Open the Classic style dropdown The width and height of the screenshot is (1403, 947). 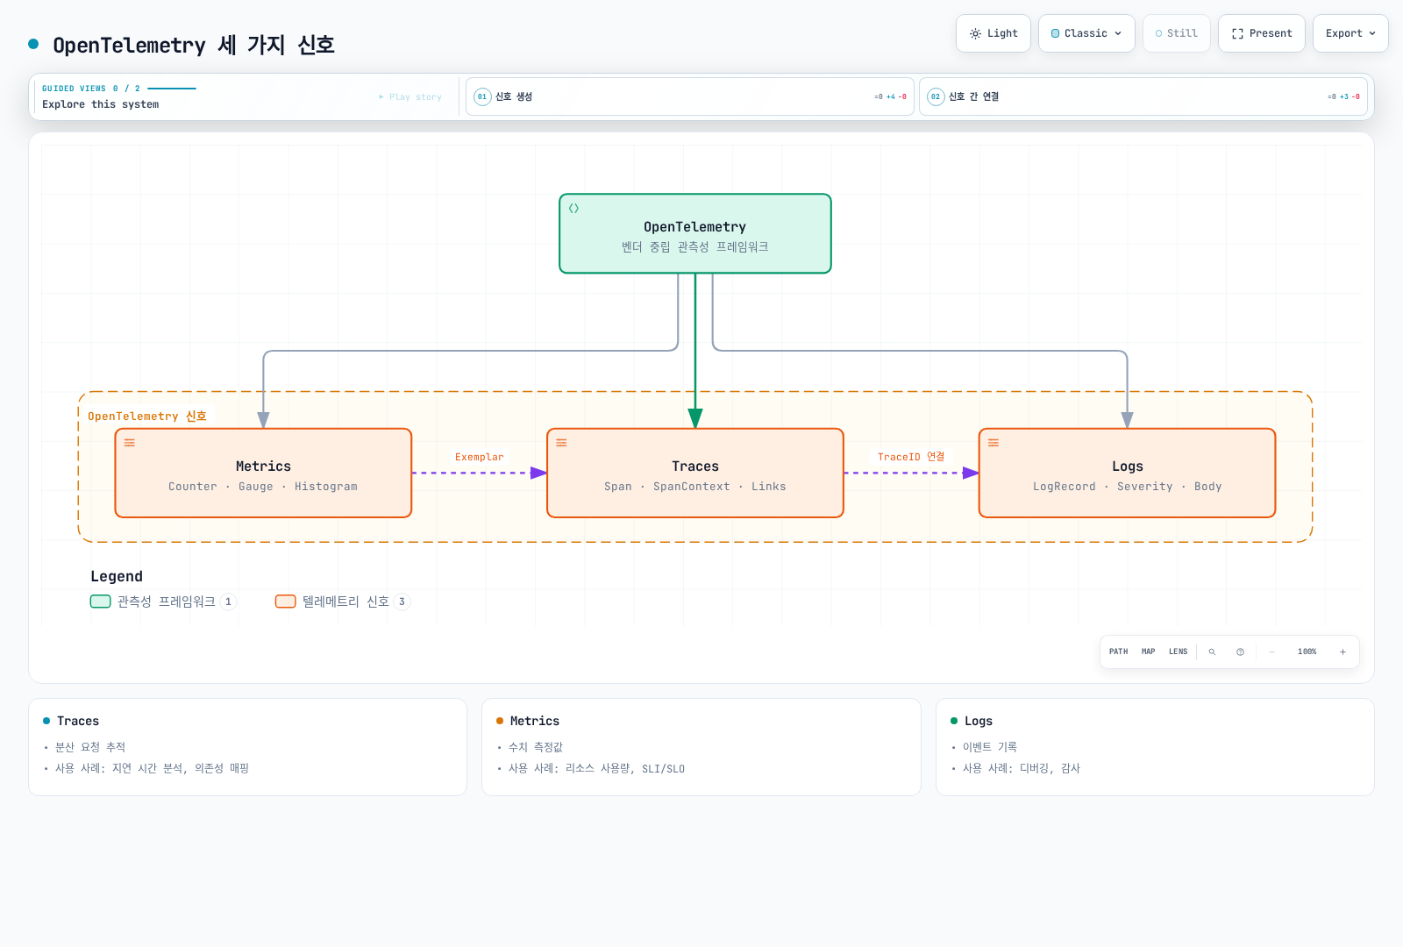coord(1086,33)
